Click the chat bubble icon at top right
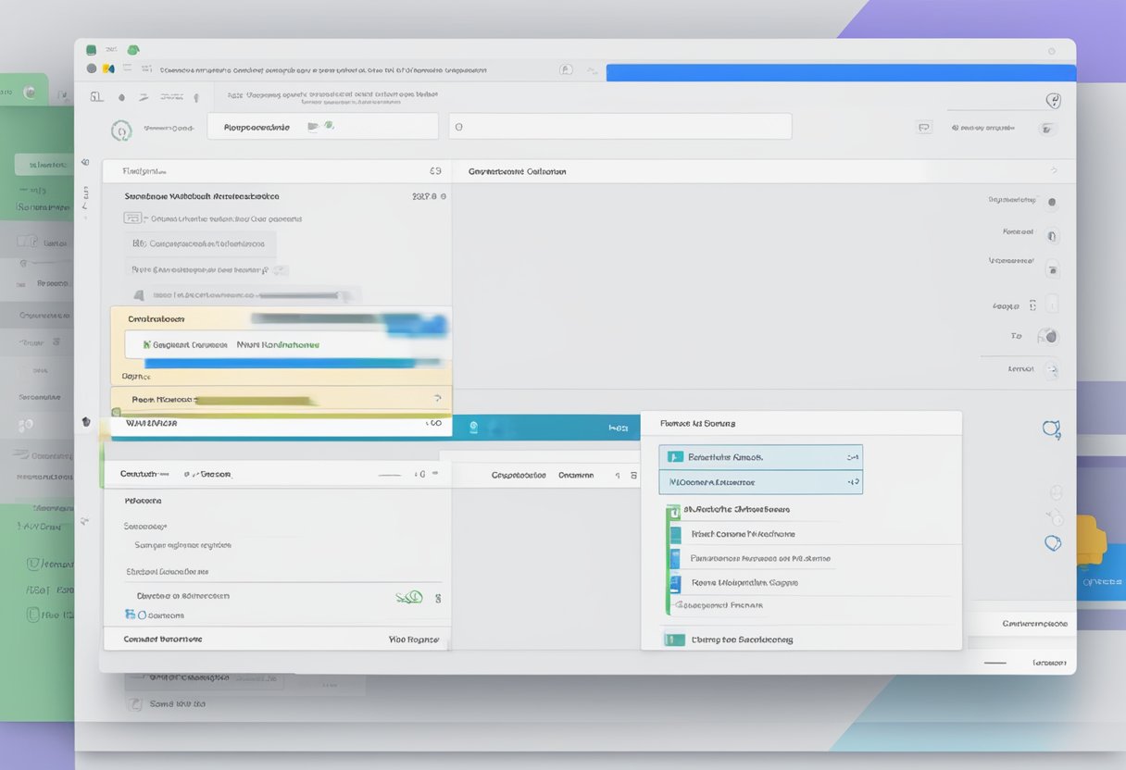Image resolution: width=1126 pixels, height=770 pixels. pyautogui.click(x=1053, y=101)
